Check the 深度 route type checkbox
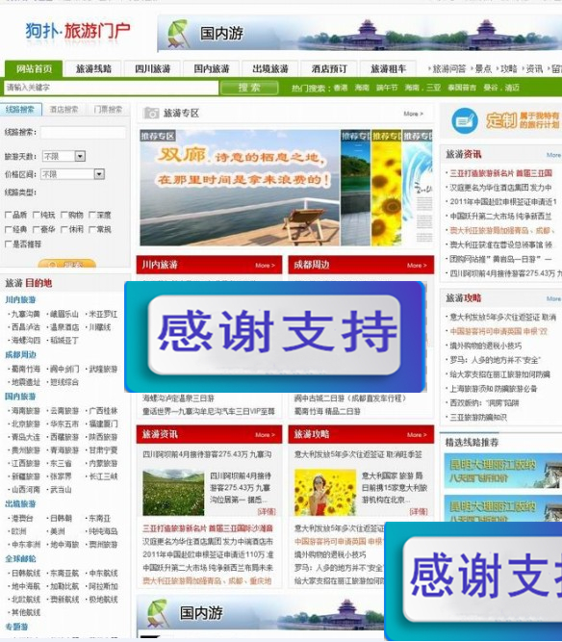This screenshot has height=642, width=562. click(x=91, y=216)
